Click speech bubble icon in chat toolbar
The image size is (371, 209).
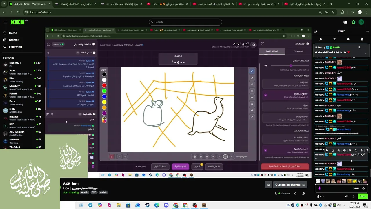348,39
